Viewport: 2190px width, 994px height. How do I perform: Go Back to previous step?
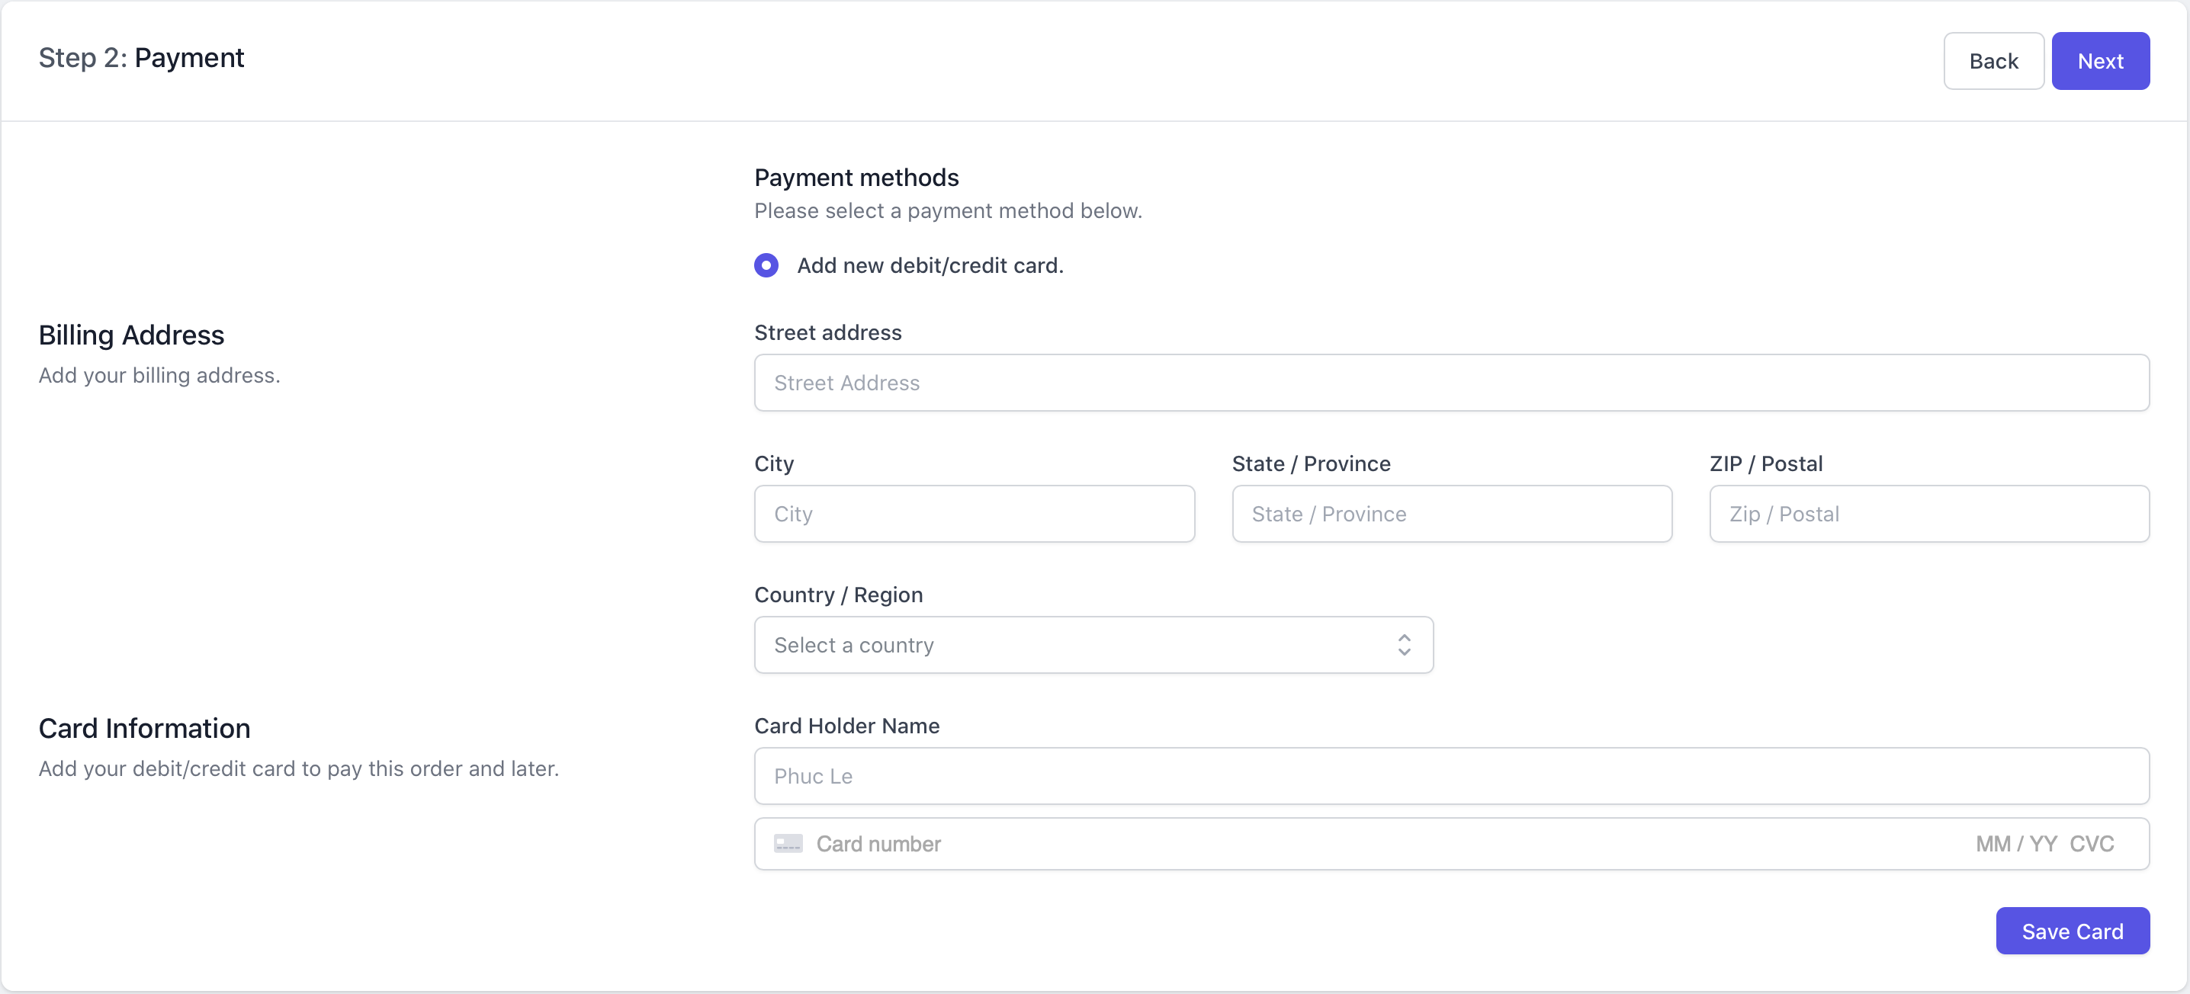click(1993, 61)
